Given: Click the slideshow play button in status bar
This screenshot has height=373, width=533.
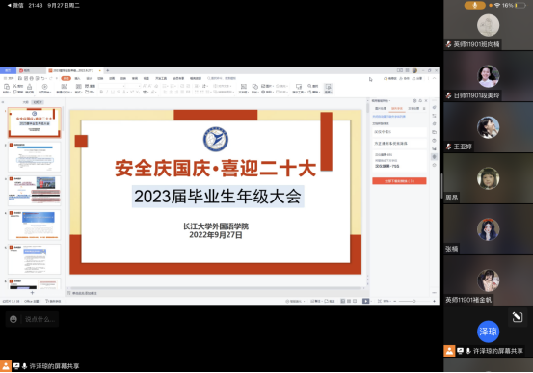Looking at the screenshot, I should point(365,301).
